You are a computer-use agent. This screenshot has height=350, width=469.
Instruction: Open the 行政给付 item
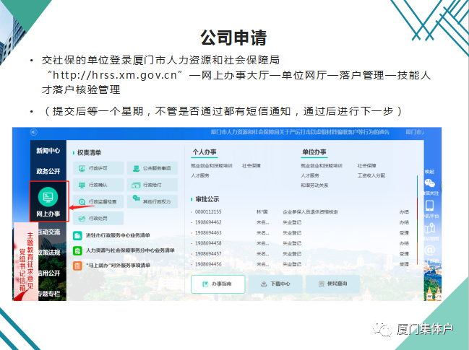pos(152,185)
